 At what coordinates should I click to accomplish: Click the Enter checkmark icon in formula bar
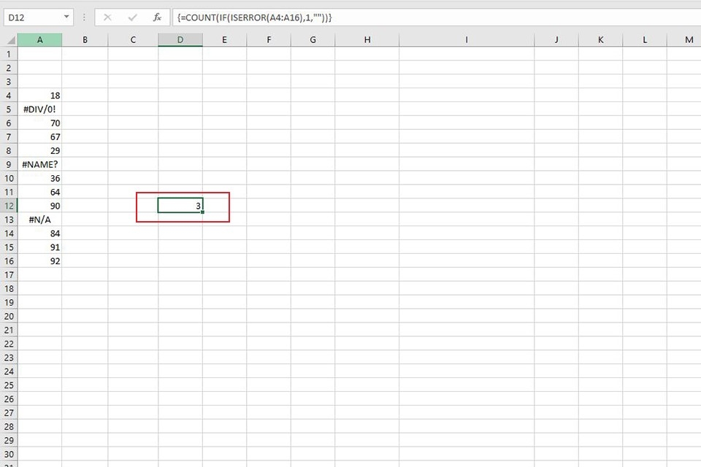tap(132, 18)
